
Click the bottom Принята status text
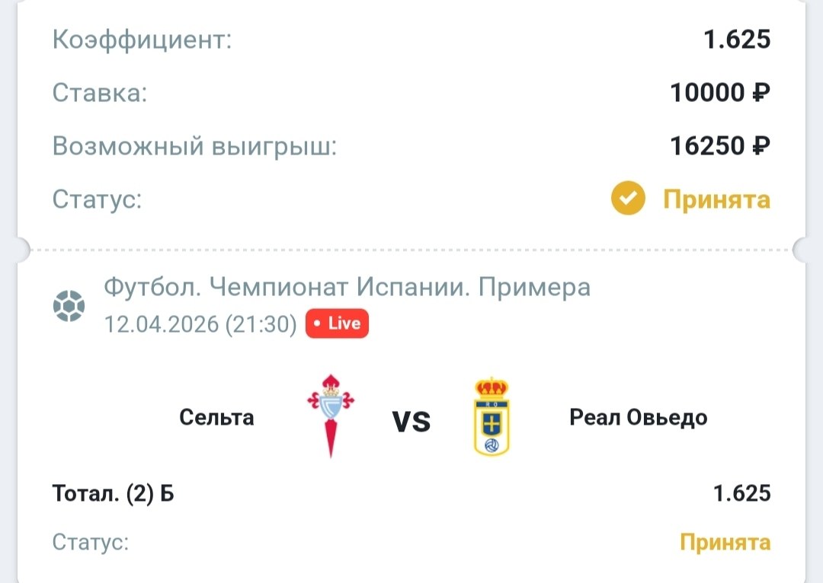pos(725,543)
